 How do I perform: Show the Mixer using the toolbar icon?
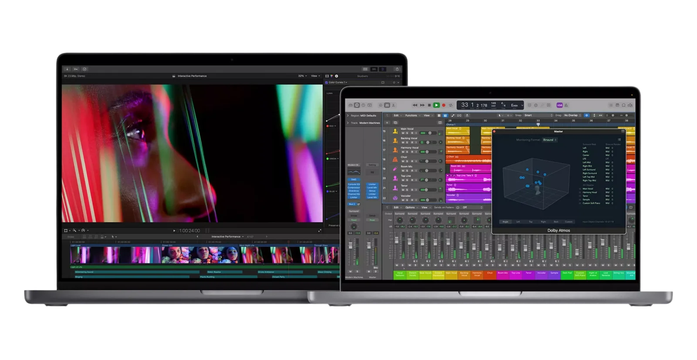pos(387,105)
